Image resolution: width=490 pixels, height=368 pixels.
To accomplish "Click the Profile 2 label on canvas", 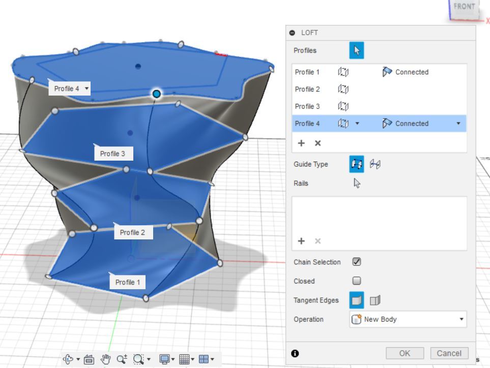I will pyautogui.click(x=132, y=232).
